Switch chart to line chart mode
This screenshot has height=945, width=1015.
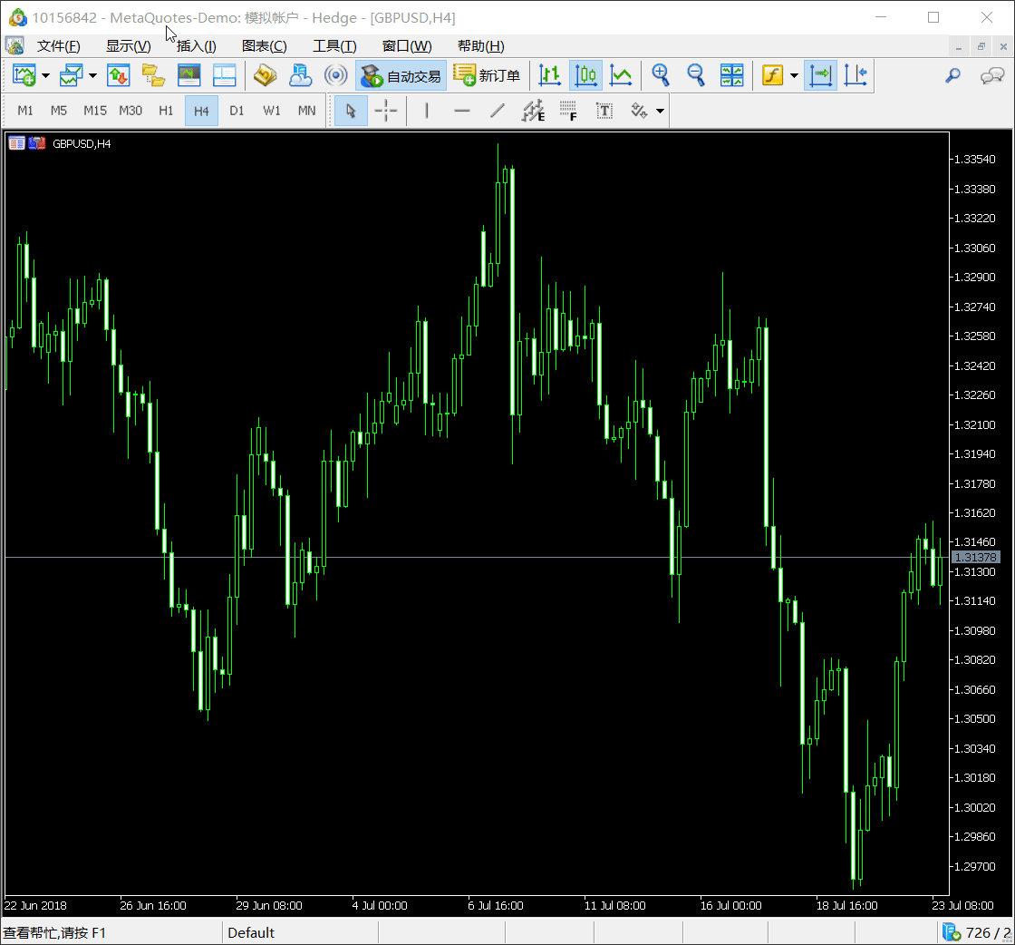[x=621, y=76]
